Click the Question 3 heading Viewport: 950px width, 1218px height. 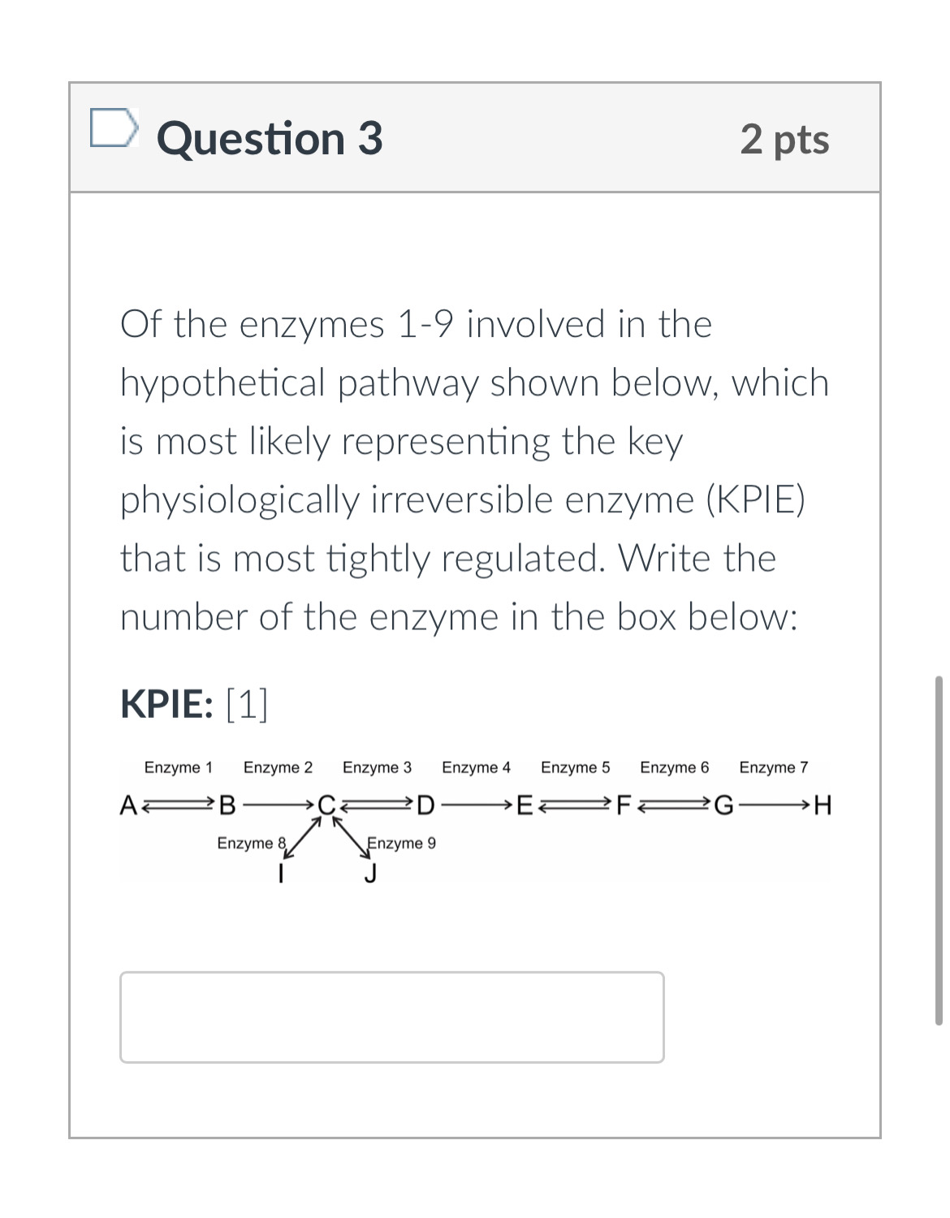[269, 138]
